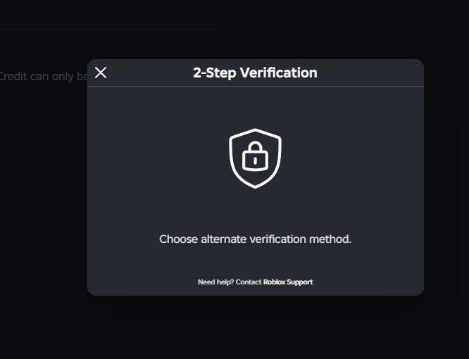
Task: Click the faint line atop the background page
Action: point(108,24)
